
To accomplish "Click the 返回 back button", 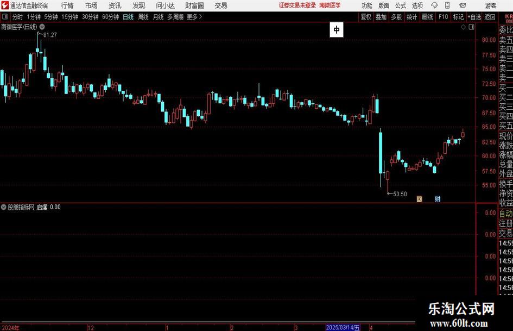I will point(490,17).
